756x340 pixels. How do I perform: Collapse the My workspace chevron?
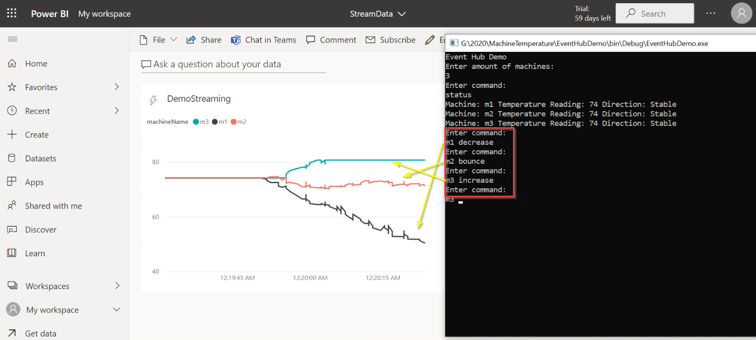click(116, 309)
